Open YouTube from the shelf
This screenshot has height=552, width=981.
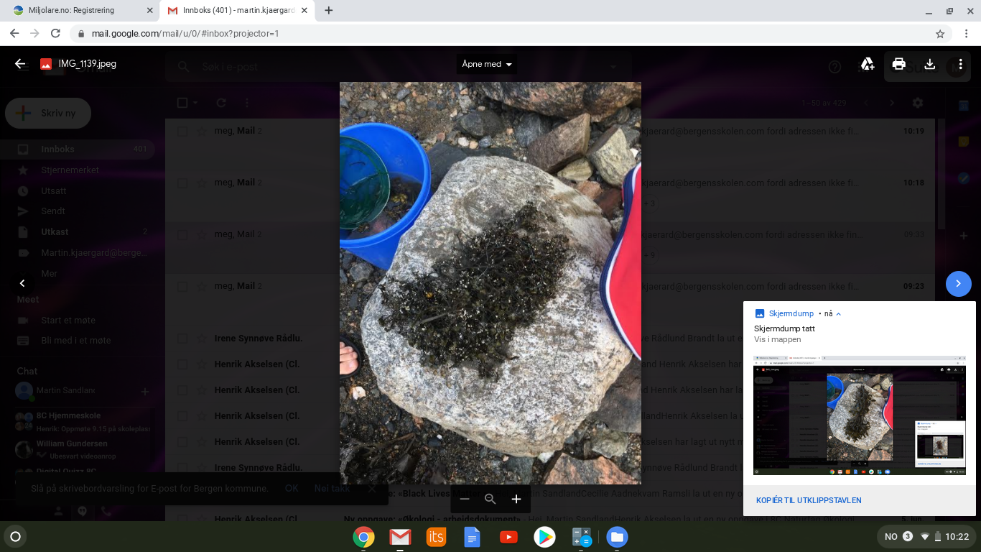click(508, 537)
